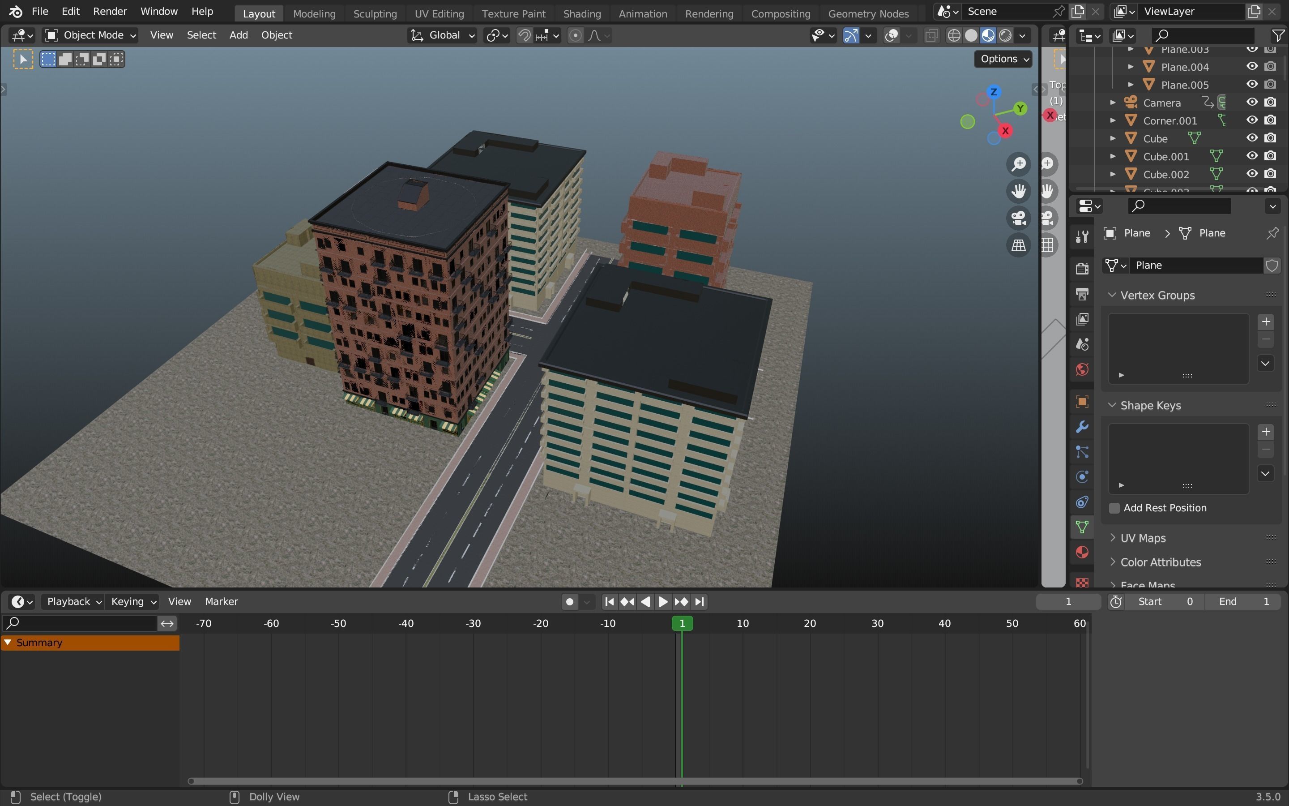Open the Render menu
This screenshot has height=806, width=1289.
click(110, 11)
